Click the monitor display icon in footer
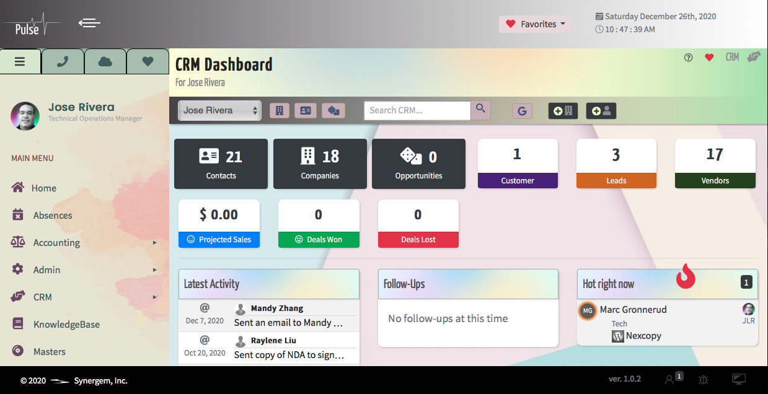The image size is (768, 394). coord(738,379)
